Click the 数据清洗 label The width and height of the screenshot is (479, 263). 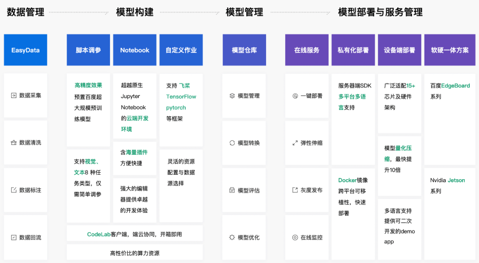point(30,143)
